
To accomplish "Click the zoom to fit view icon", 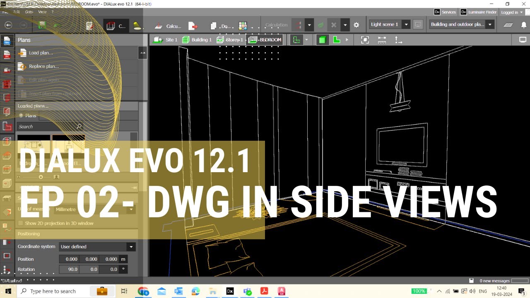I will 365,40.
